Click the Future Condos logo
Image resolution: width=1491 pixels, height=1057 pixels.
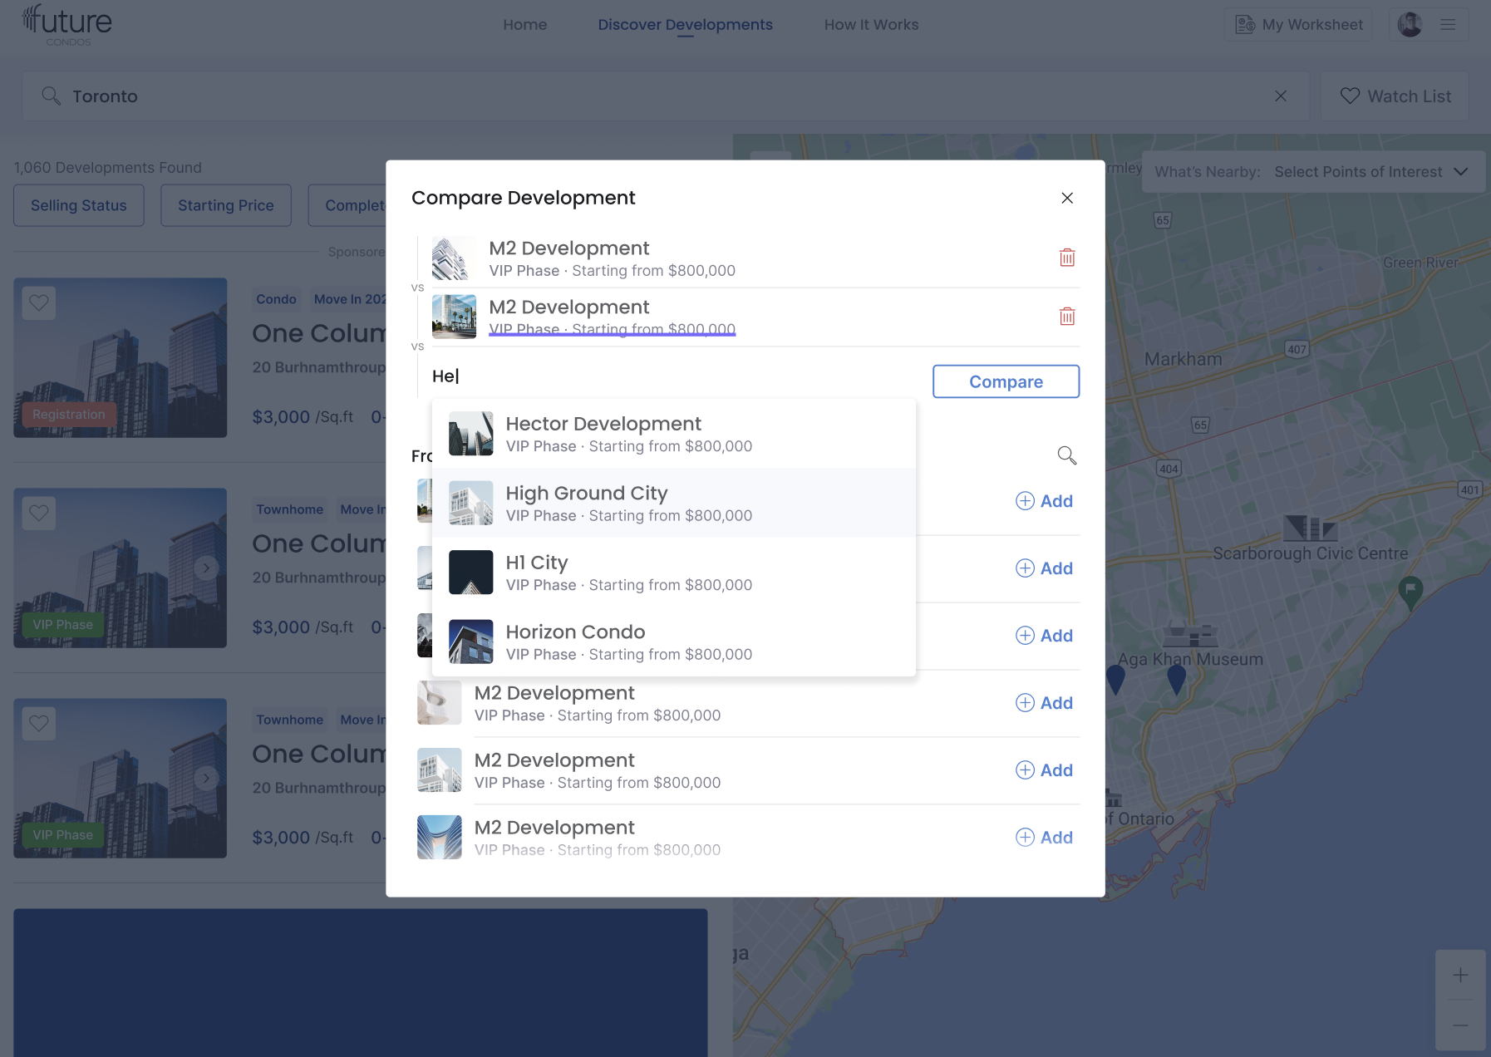click(66, 25)
